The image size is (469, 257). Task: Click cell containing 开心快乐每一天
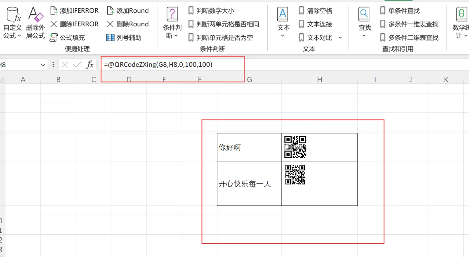[249, 184]
